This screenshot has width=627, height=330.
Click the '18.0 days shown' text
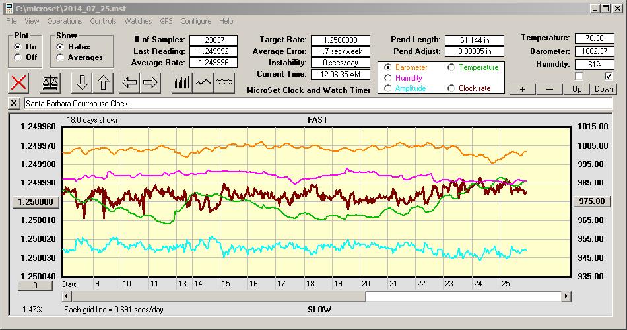[x=93, y=120]
